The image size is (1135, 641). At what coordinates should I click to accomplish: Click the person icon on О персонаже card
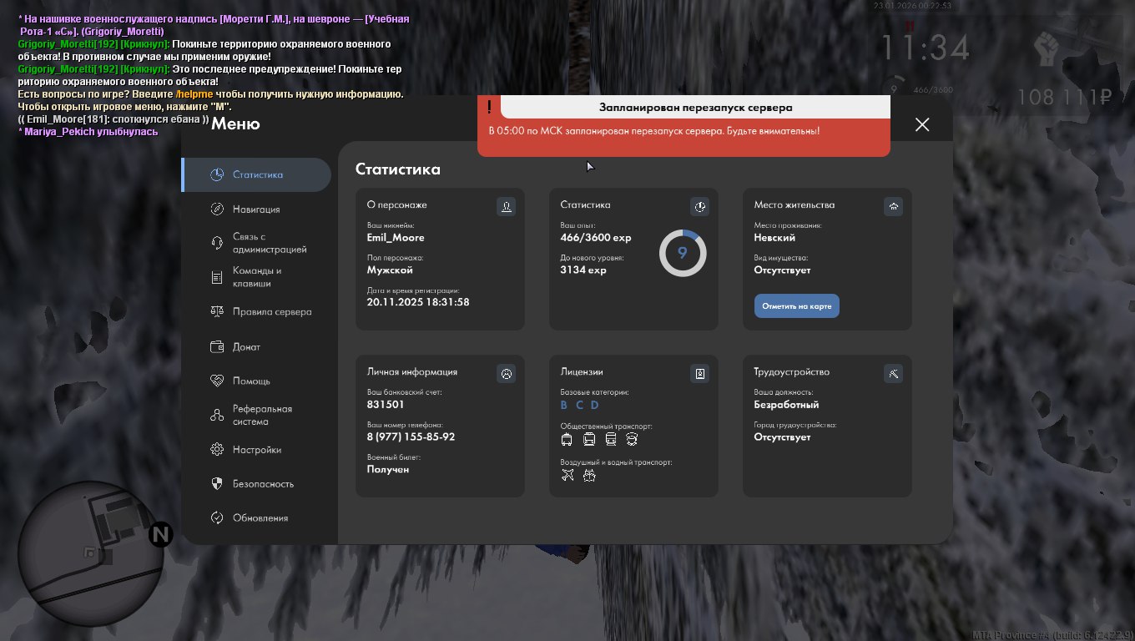click(506, 206)
